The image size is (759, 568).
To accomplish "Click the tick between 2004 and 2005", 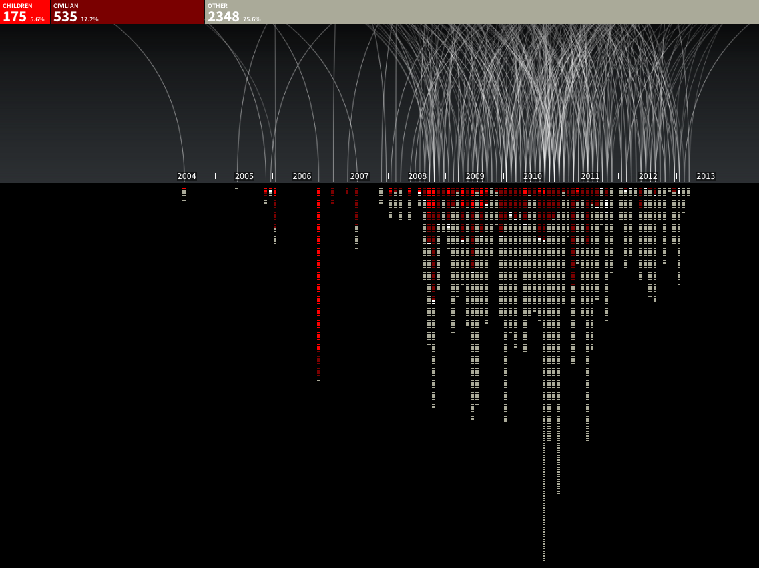I will tap(215, 176).
